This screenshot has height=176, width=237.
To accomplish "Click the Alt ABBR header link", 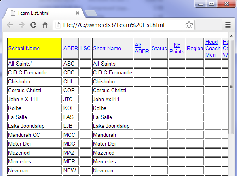I will click(142, 49).
